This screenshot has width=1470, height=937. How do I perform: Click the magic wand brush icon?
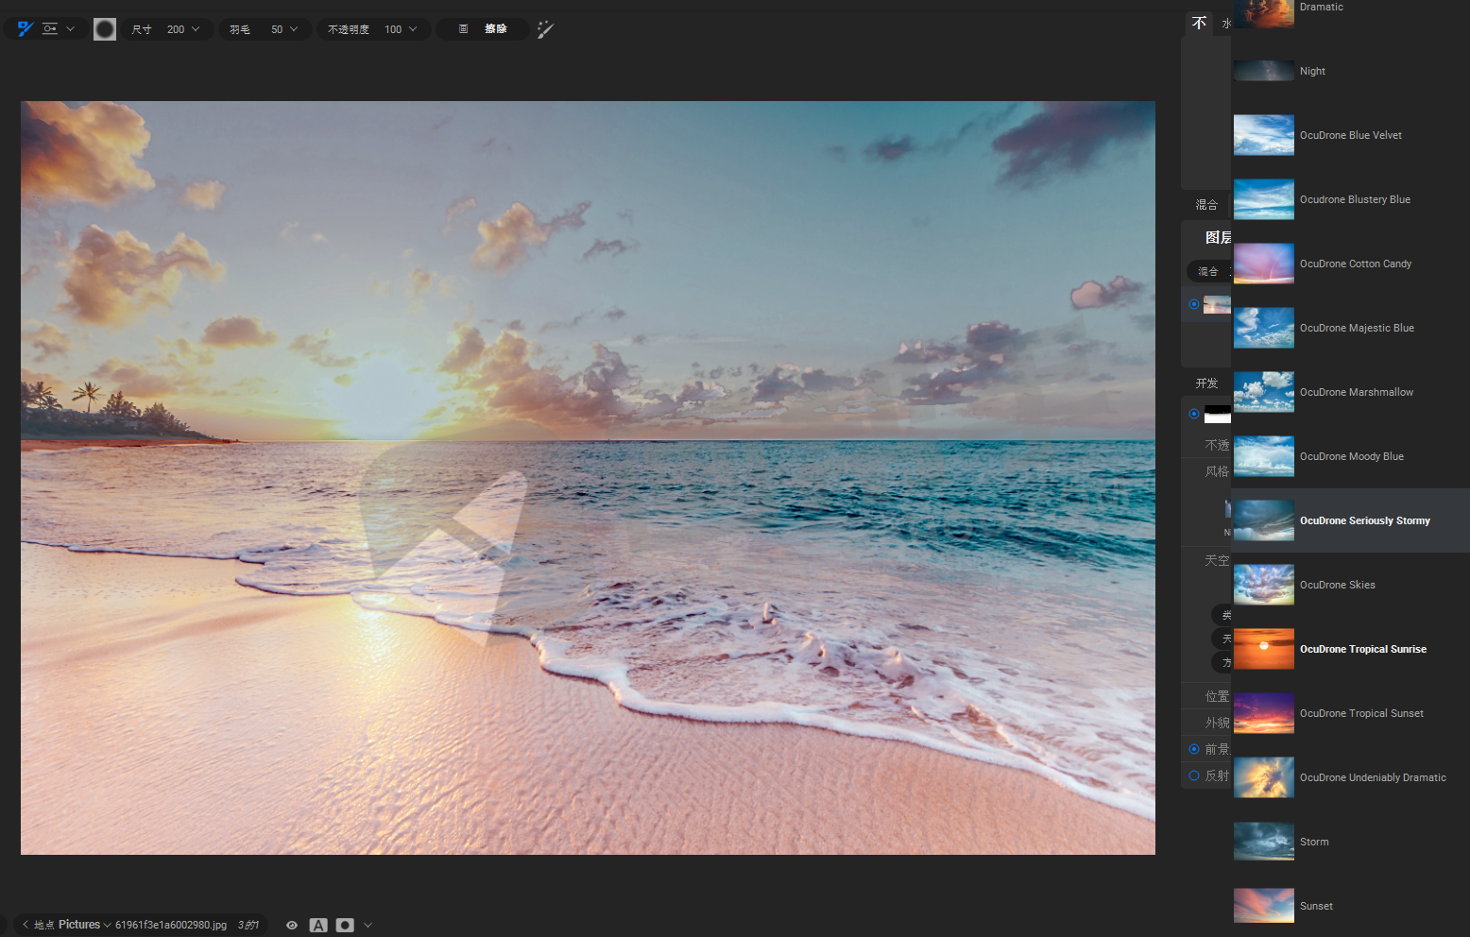545,29
